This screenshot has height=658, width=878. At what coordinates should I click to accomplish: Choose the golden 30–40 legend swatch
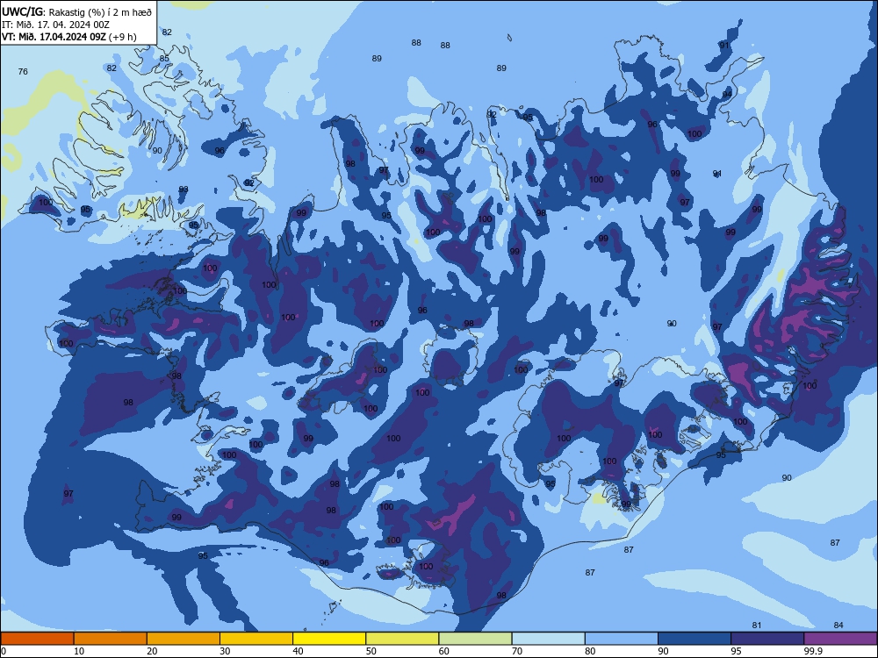tap(256, 639)
